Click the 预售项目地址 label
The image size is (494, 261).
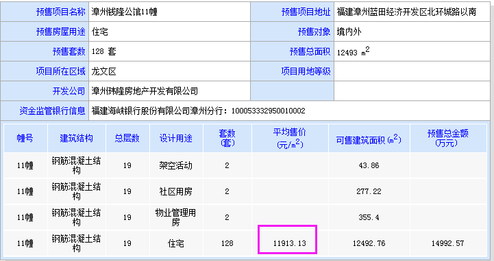click(x=306, y=12)
